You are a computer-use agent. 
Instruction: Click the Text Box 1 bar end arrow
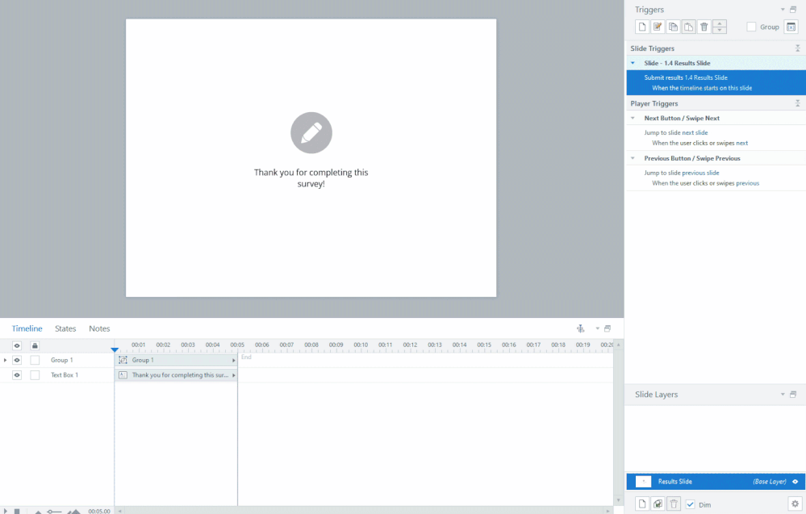tap(234, 375)
